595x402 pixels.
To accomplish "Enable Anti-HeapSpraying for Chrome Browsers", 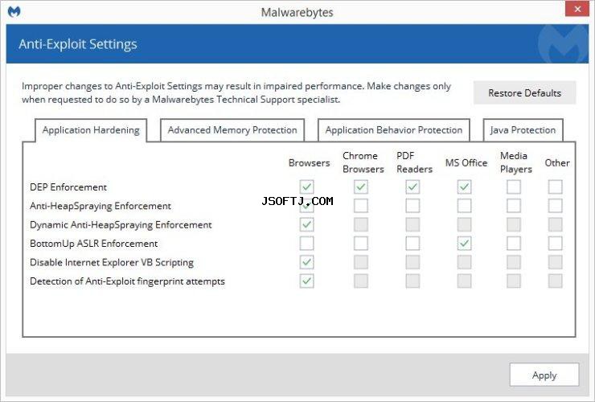I will (361, 206).
